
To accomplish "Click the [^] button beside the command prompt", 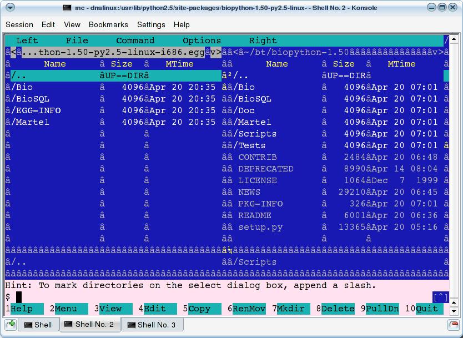I will click(440, 297).
